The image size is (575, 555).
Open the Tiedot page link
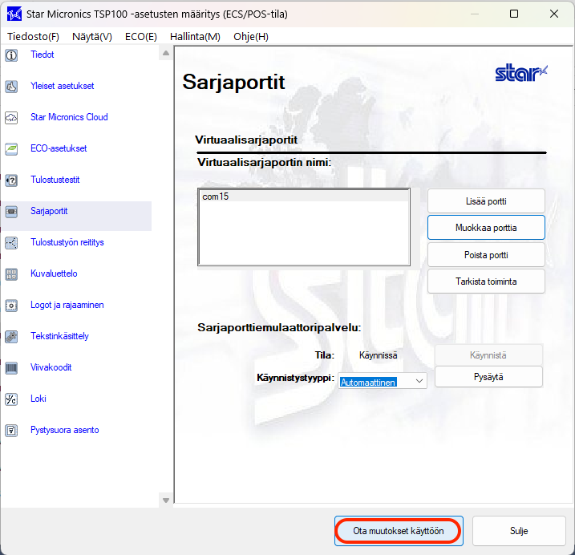[x=43, y=55]
